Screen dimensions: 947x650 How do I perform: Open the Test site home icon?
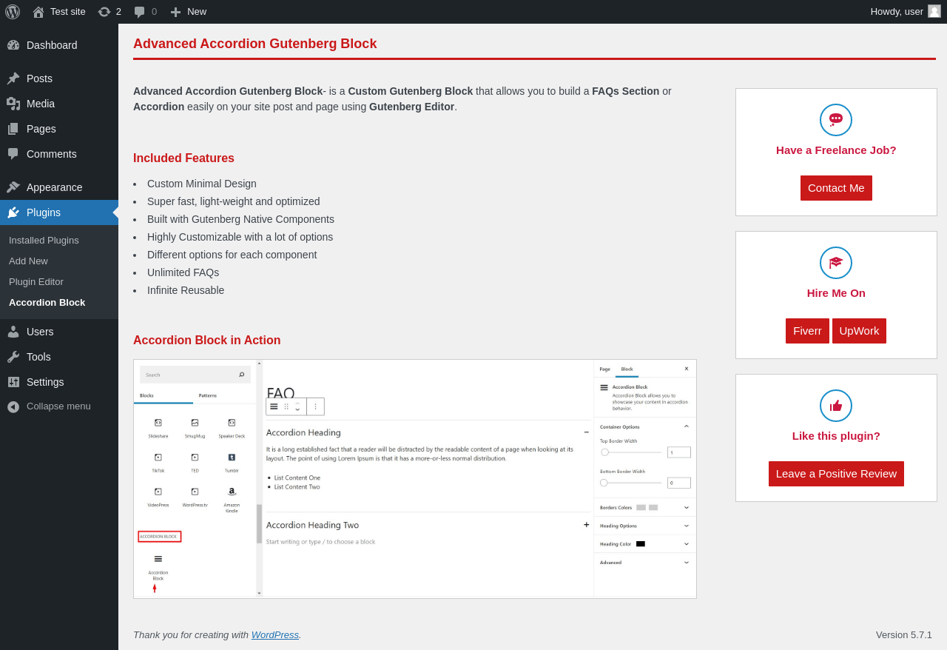(38, 12)
